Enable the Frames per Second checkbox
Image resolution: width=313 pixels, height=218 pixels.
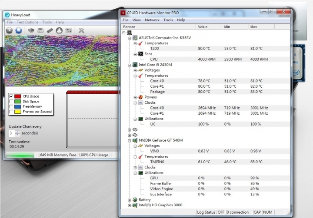tap(11, 112)
